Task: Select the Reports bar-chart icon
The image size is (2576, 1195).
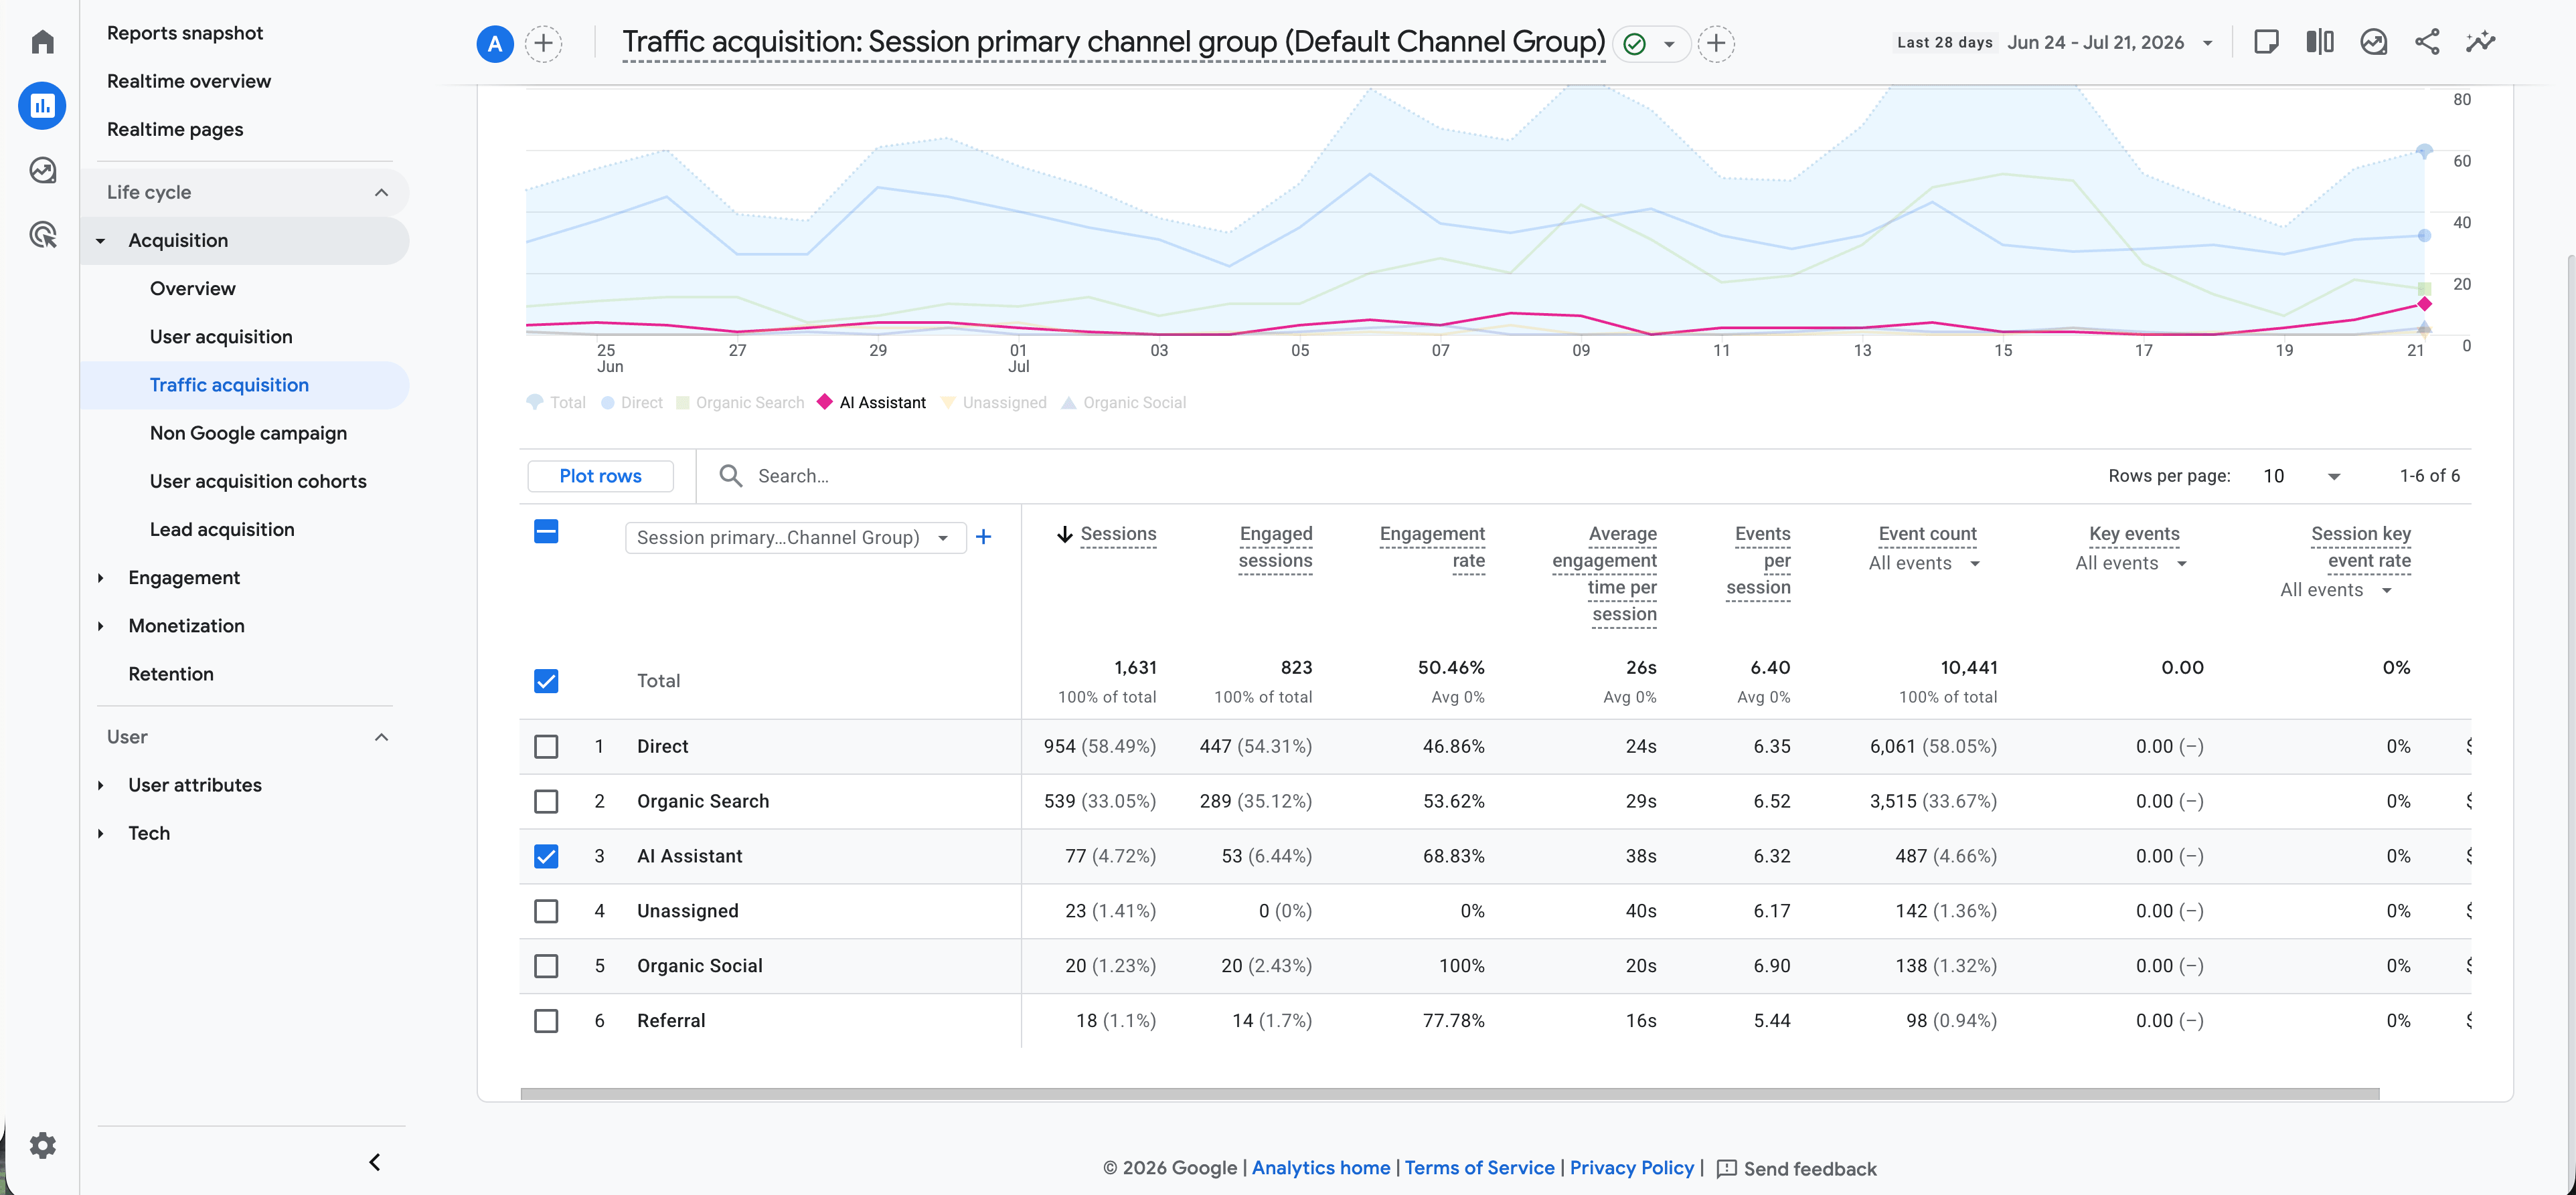Action: [42, 106]
